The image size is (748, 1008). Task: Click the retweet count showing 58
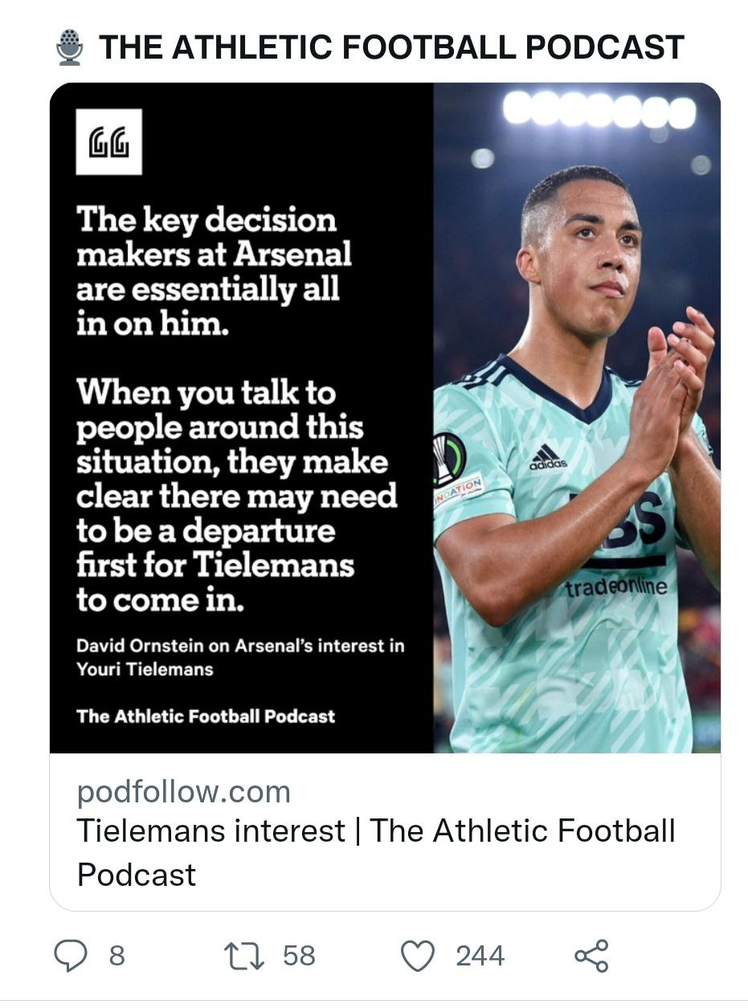point(299,956)
